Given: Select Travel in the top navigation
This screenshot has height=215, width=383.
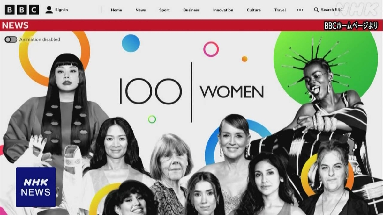Looking at the screenshot, I should (x=280, y=10).
